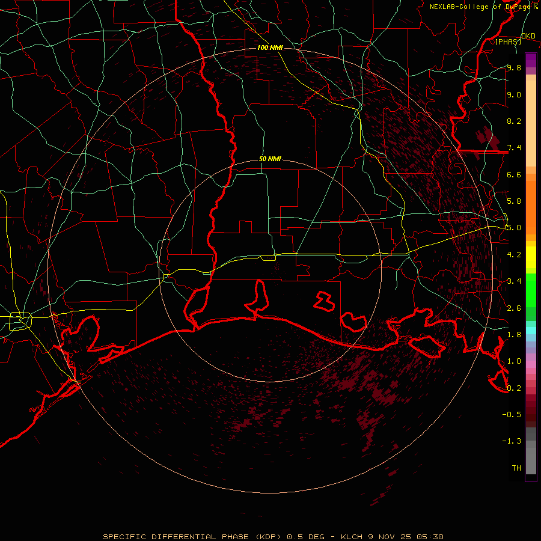Click the 9.8 scale value
The width and height of the screenshot is (541, 541).
514,67
